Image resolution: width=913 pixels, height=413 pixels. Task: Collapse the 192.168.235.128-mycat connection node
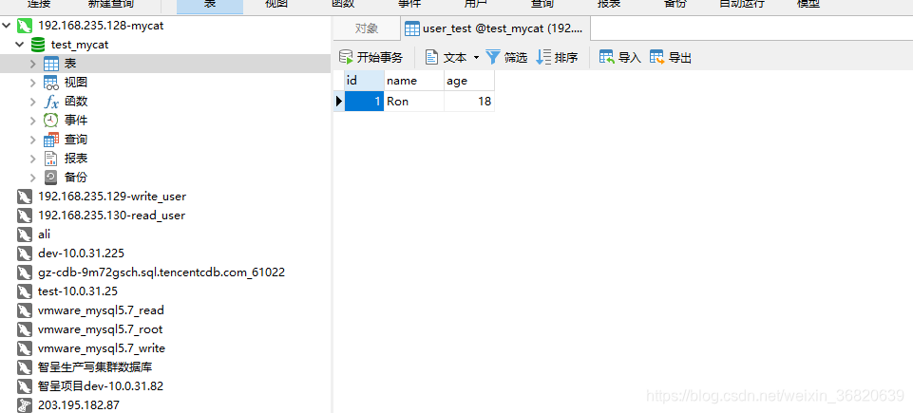[x=7, y=26]
